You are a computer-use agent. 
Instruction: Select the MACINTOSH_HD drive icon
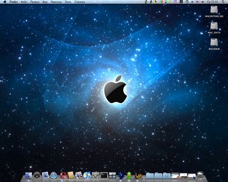coord(214,10)
